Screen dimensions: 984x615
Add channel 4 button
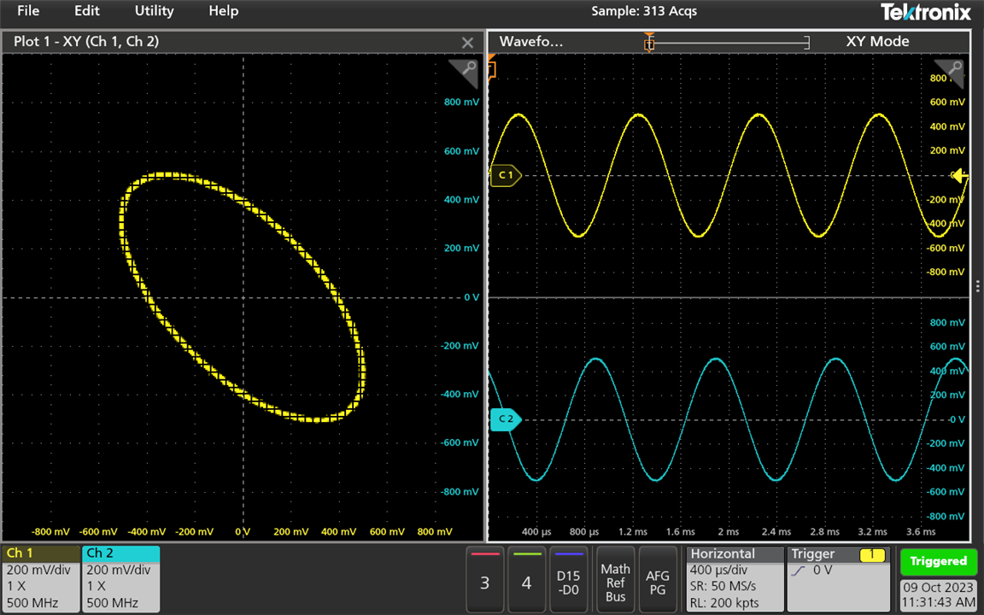click(x=526, y=578)
